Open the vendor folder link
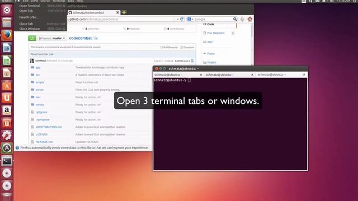The image size is (358, 201). [x=40, y=104]
